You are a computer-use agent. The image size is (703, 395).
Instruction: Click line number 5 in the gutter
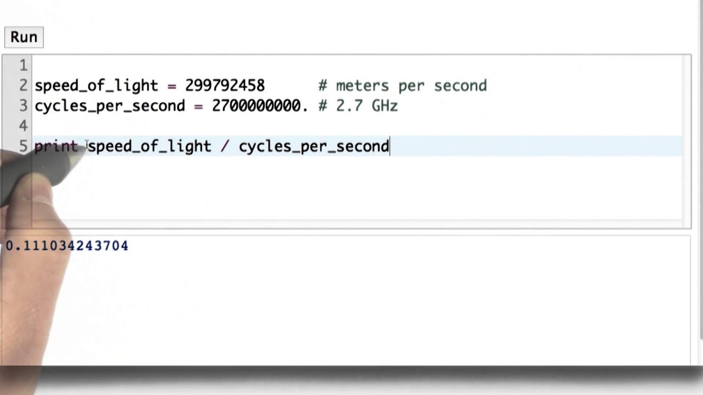coord(23,146)
